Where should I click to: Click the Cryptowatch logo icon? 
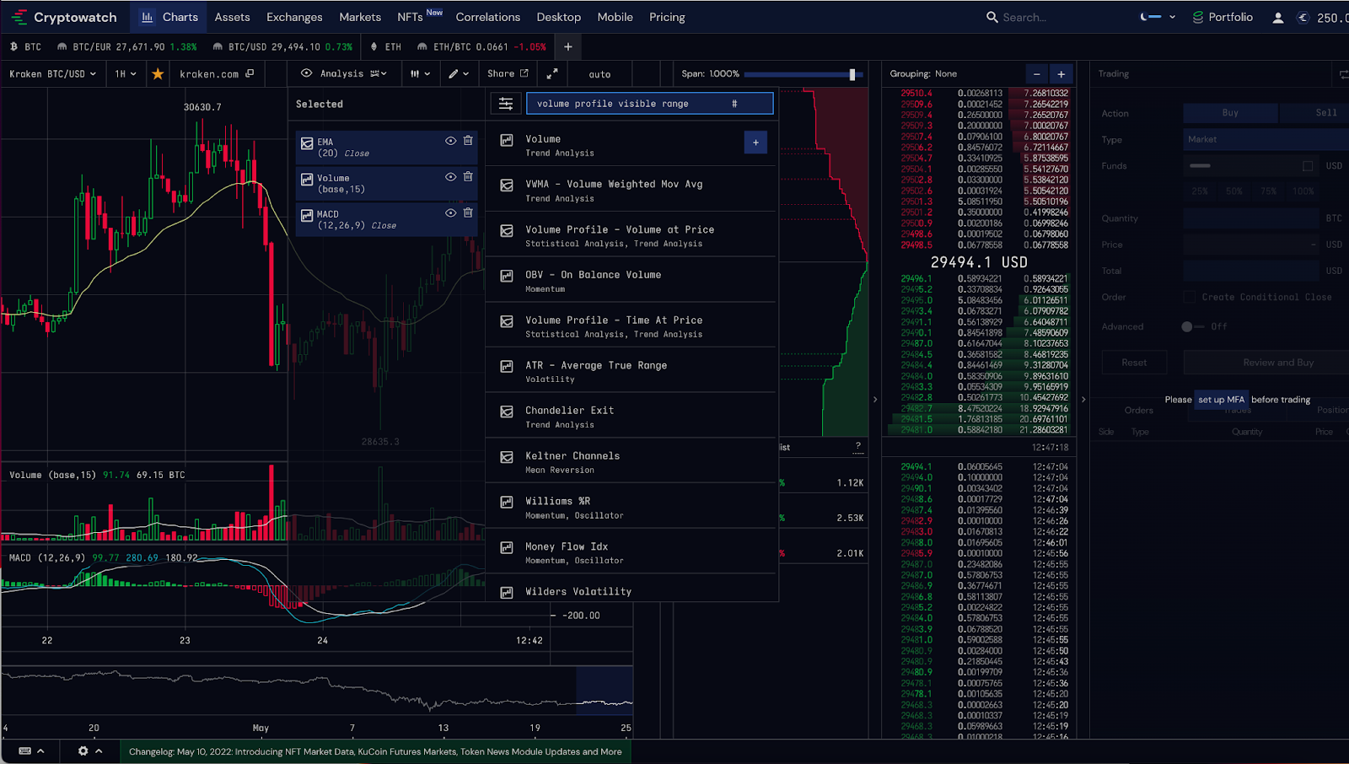coord(19,17)
